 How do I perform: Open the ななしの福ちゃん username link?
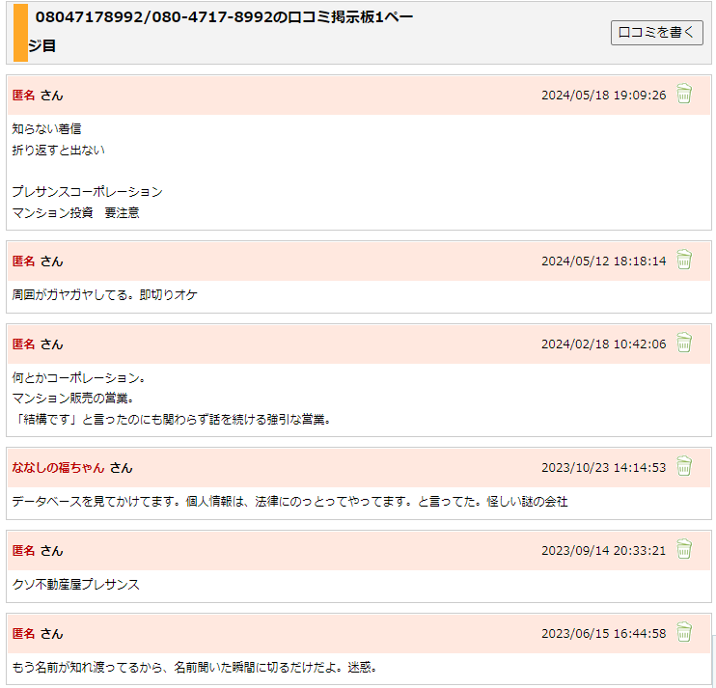tap(58, 468)
